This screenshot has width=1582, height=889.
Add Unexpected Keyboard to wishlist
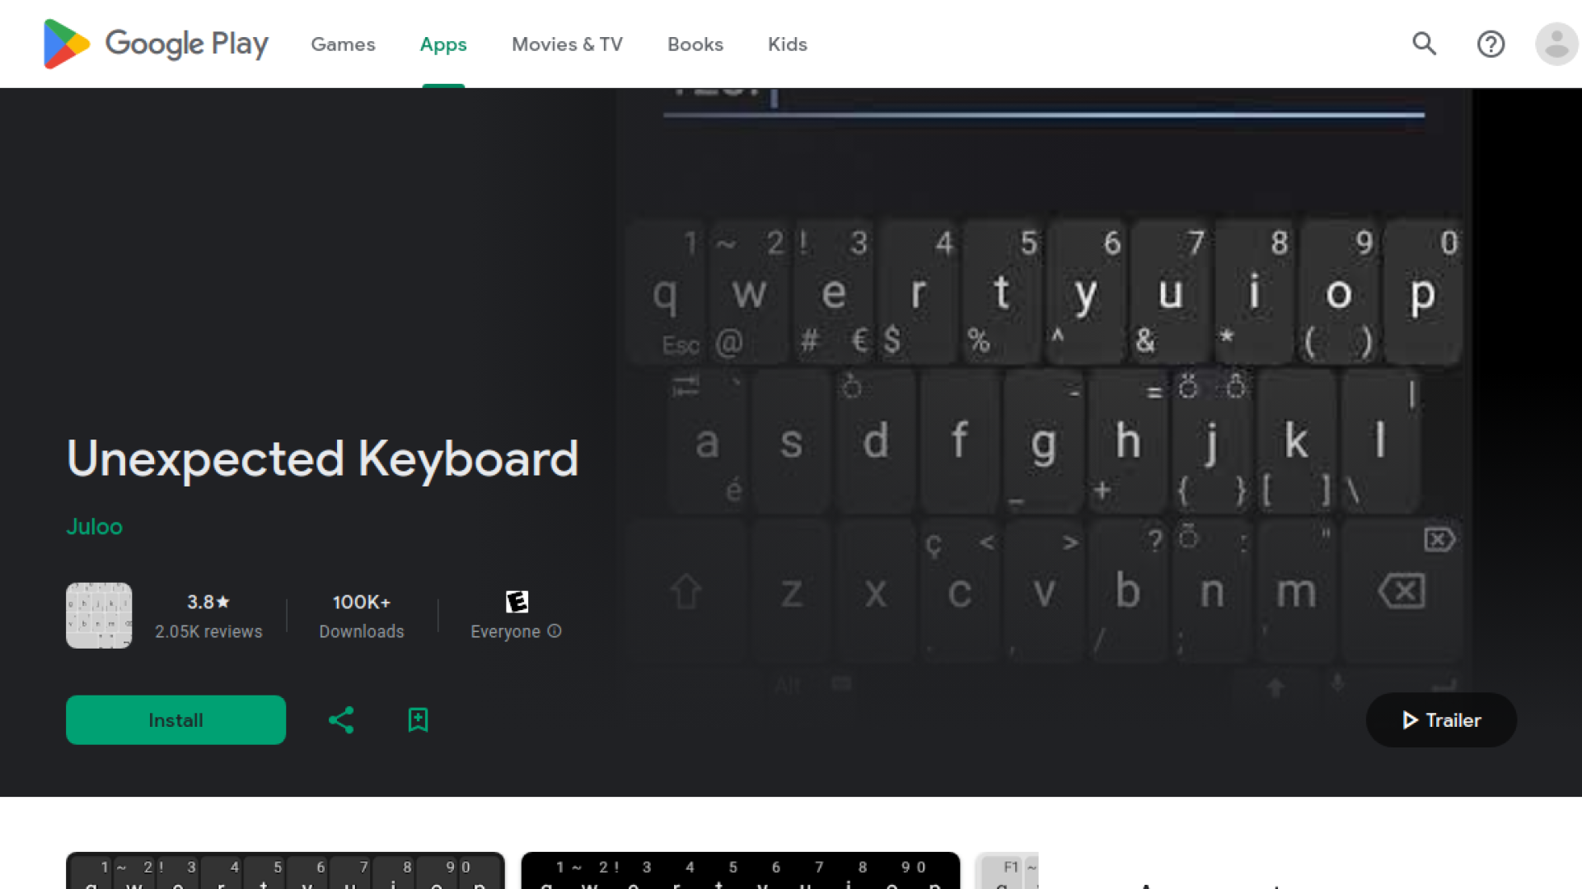[418, 719]
